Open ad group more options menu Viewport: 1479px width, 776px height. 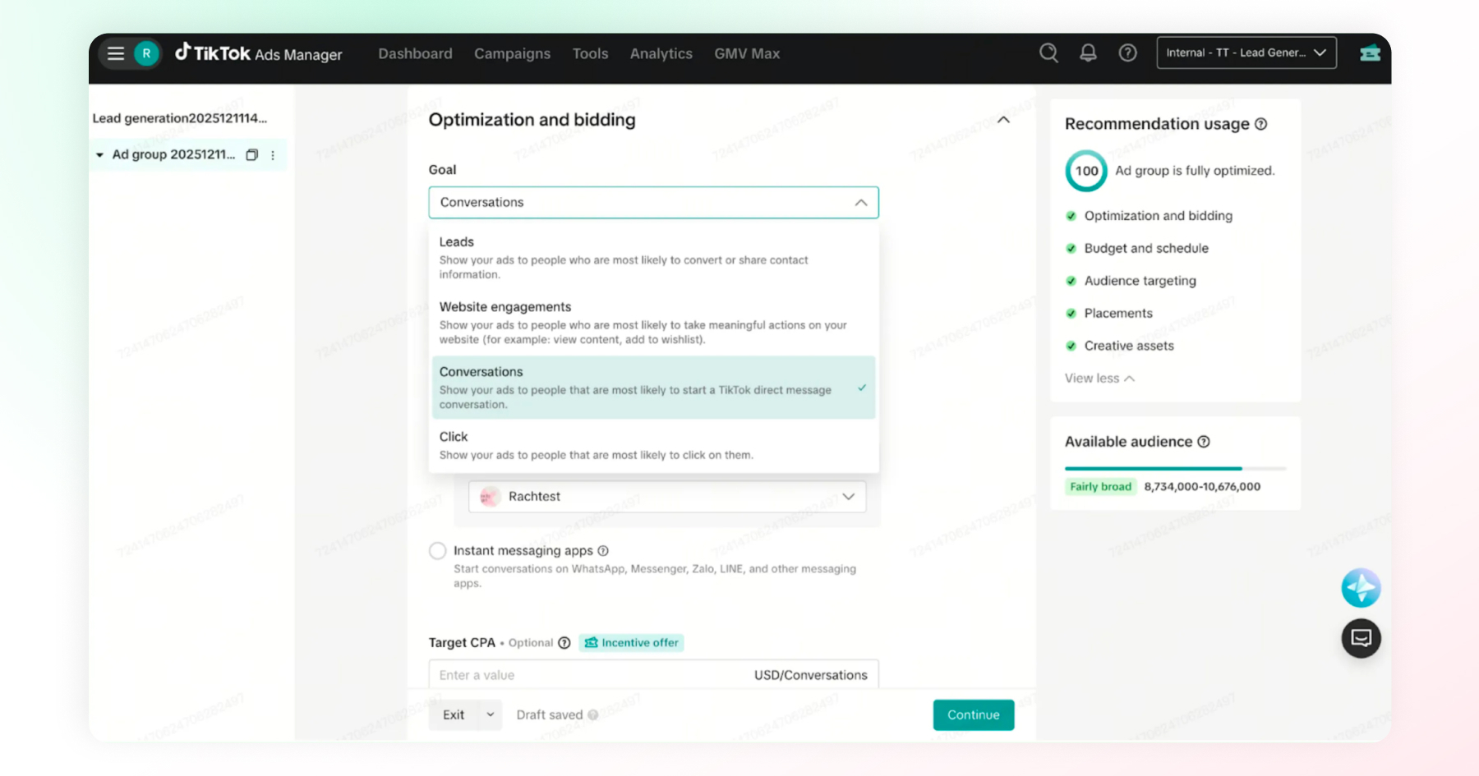[x=273, y=154]
